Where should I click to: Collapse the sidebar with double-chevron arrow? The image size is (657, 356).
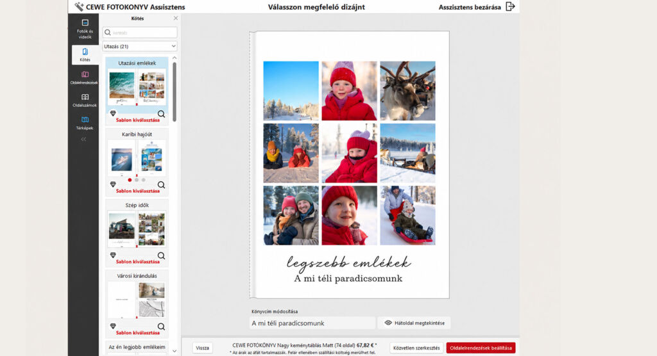[x=83, y=140]
